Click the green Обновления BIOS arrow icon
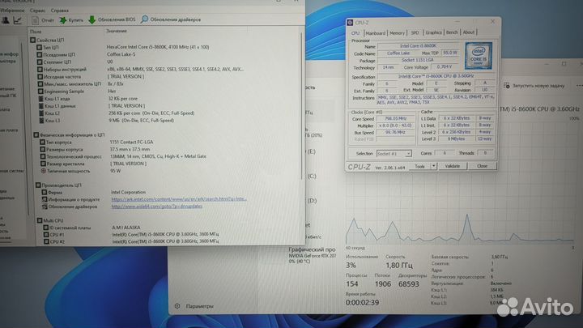The height and width of the screenshot is (328, 583). coord(91,19)
